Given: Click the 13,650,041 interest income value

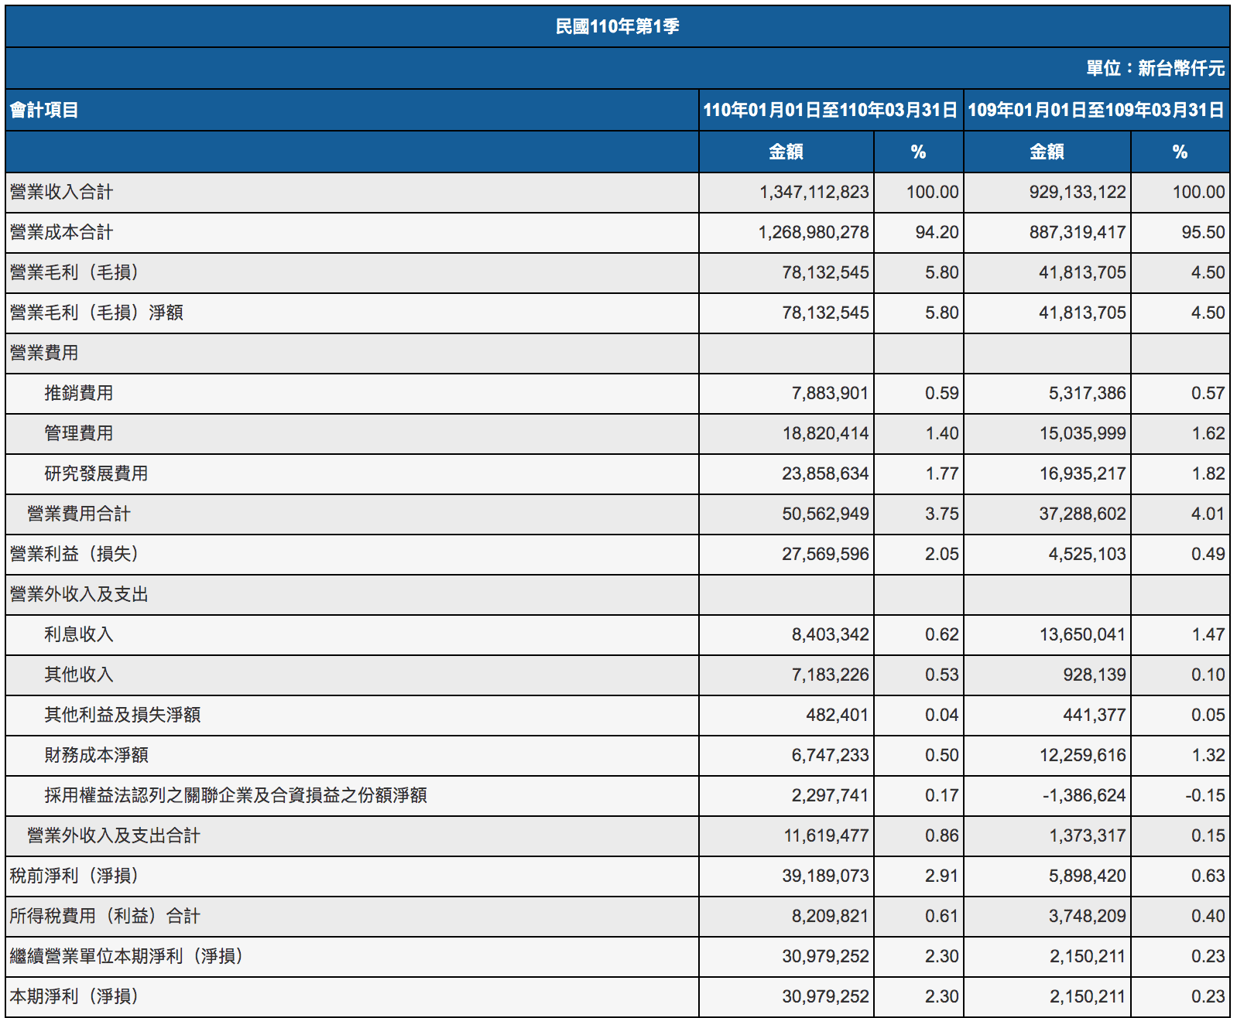Looking at the screenshot, I should [1083, 634].
